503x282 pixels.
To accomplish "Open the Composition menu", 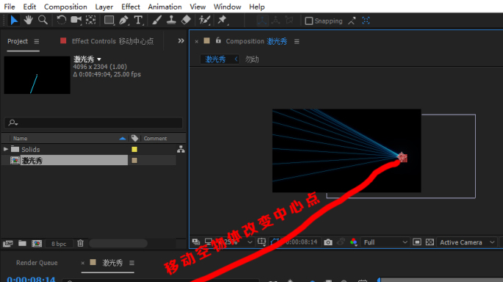I will coord(65,7).
